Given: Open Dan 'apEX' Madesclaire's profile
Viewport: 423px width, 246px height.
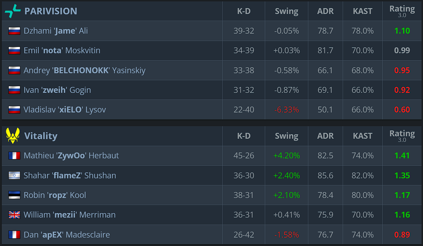Looking at the screenshot, I should [67, 234].
